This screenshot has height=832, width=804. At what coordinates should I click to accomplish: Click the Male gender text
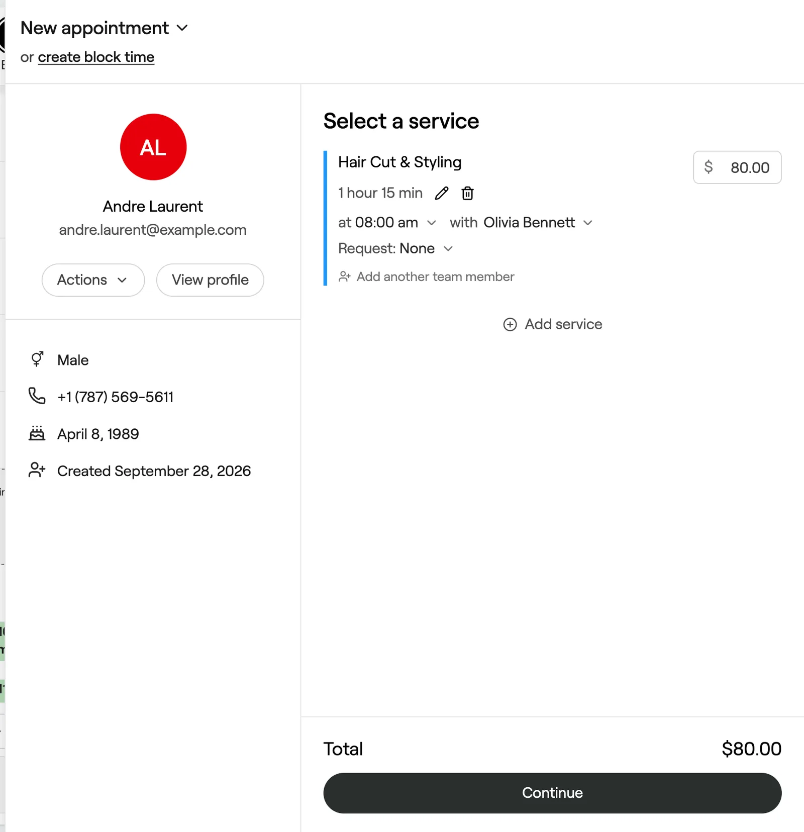(x=73, y=360)
